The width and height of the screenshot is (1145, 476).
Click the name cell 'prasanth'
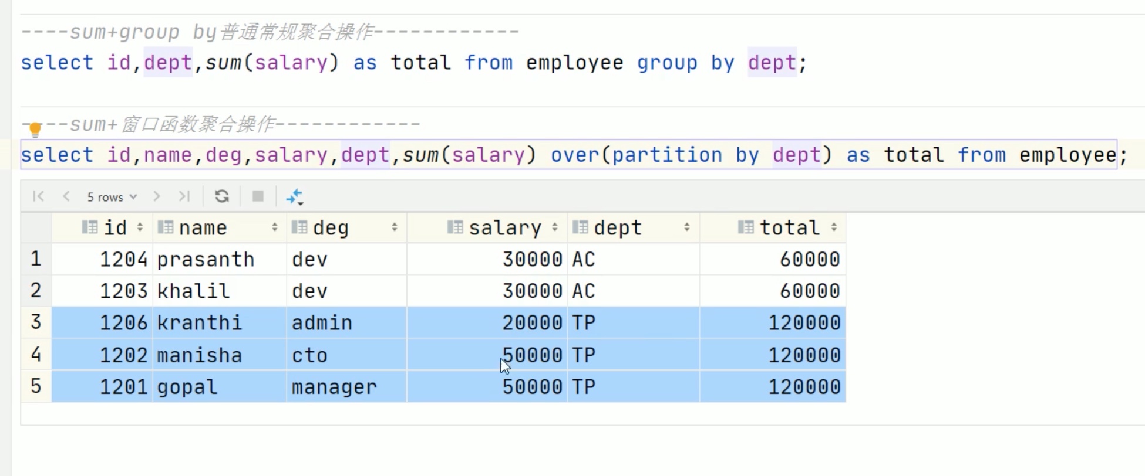tap(220, 259)
